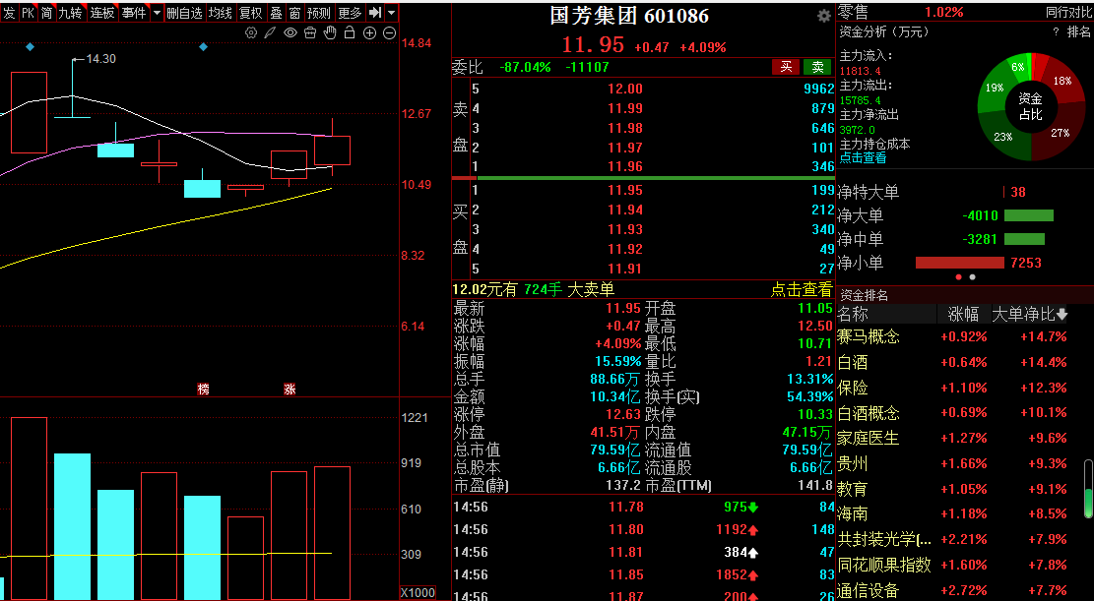The height and width of the screenshot is (601, 1094).
Task: Click 点击查看 link for large sell orders
Action: pyautogui.click(x=802, y=289)
